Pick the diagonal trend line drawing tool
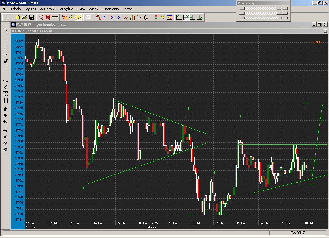Viewport: 329px width, 238px height. (x=5, y=30)
